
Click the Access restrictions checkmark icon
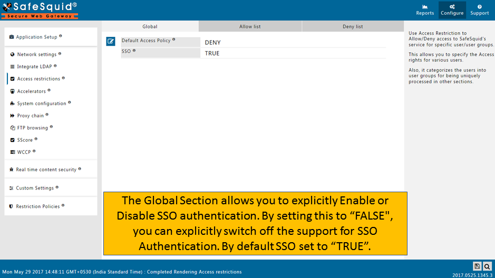[12, 79]
